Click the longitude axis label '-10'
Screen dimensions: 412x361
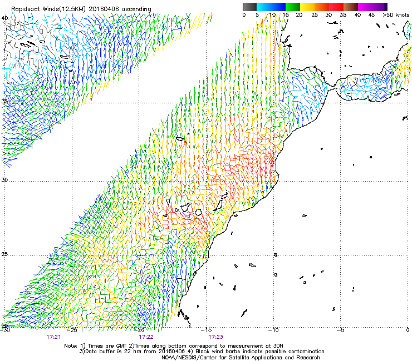[273, 329]
